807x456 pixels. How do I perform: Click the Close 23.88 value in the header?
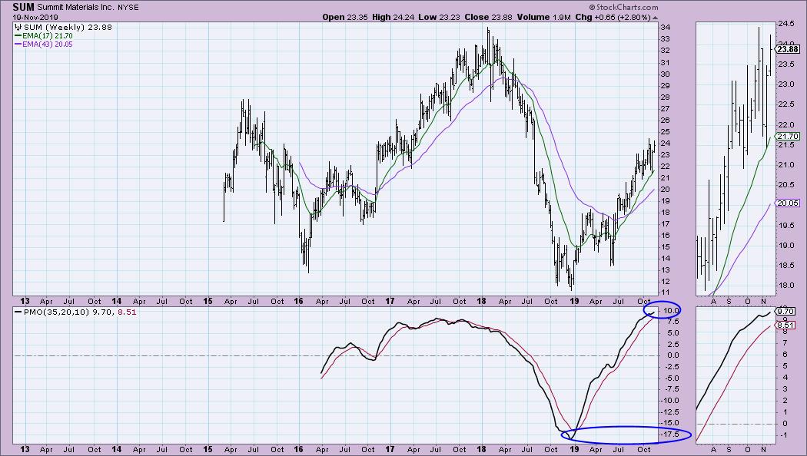pos(488,17)
